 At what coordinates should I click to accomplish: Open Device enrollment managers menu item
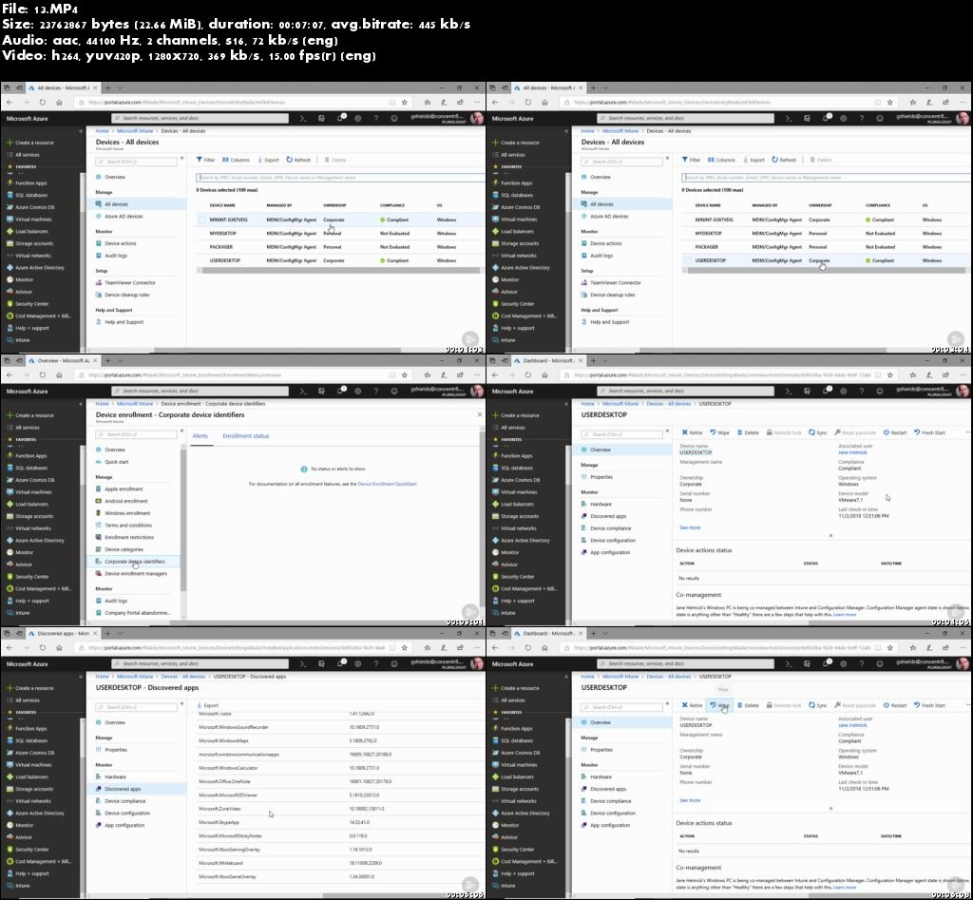click(x=135, y=573)
